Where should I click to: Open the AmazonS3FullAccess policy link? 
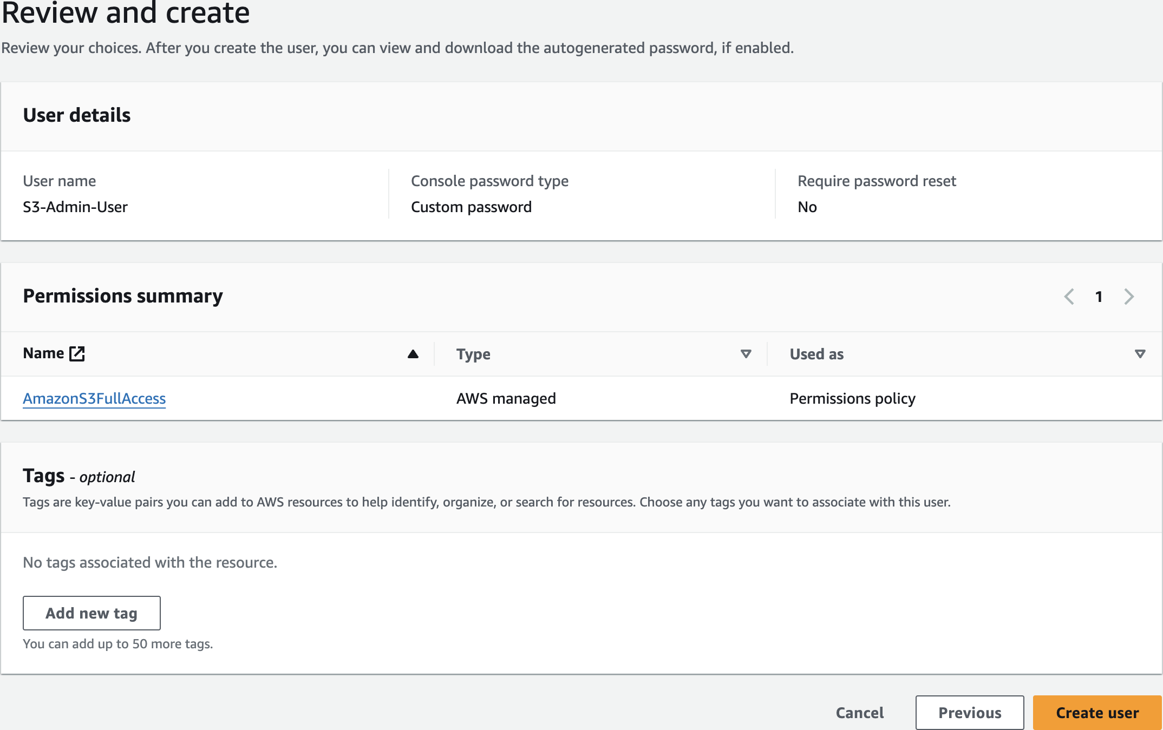pyautogui.click(x=94, y=399)
